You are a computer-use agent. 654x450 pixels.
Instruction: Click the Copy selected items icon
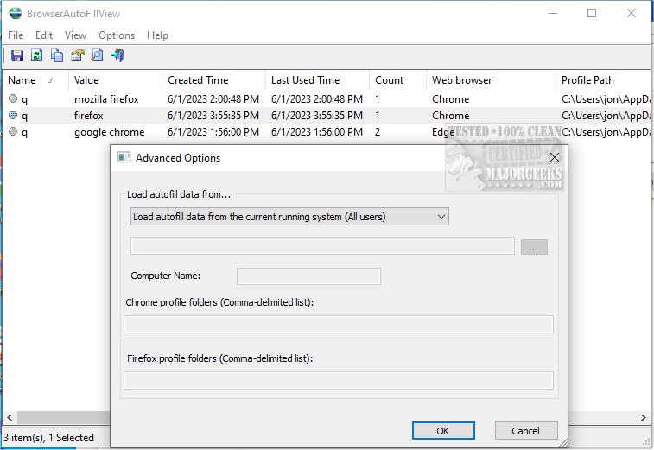pyautogui.click(x=57, y=56)
